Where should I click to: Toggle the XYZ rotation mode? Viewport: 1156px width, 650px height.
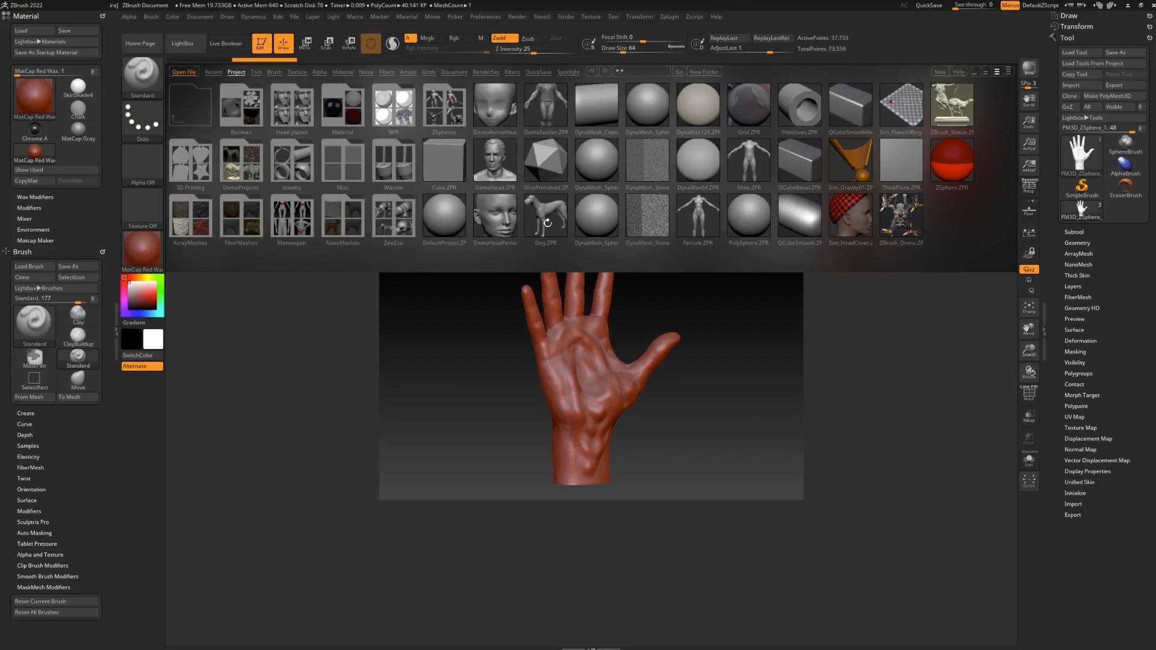pos(1029,269)
